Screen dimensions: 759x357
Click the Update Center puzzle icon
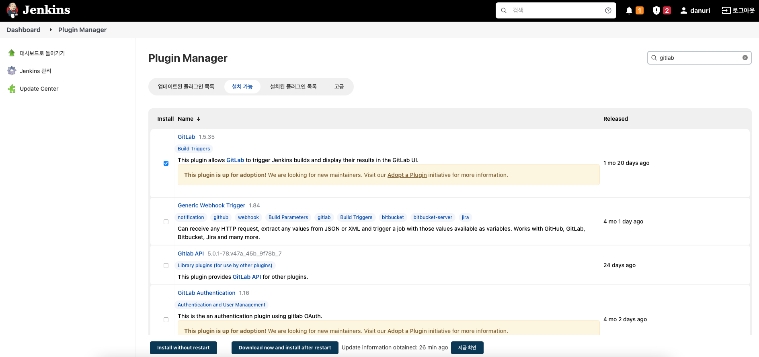click(12, 89)
